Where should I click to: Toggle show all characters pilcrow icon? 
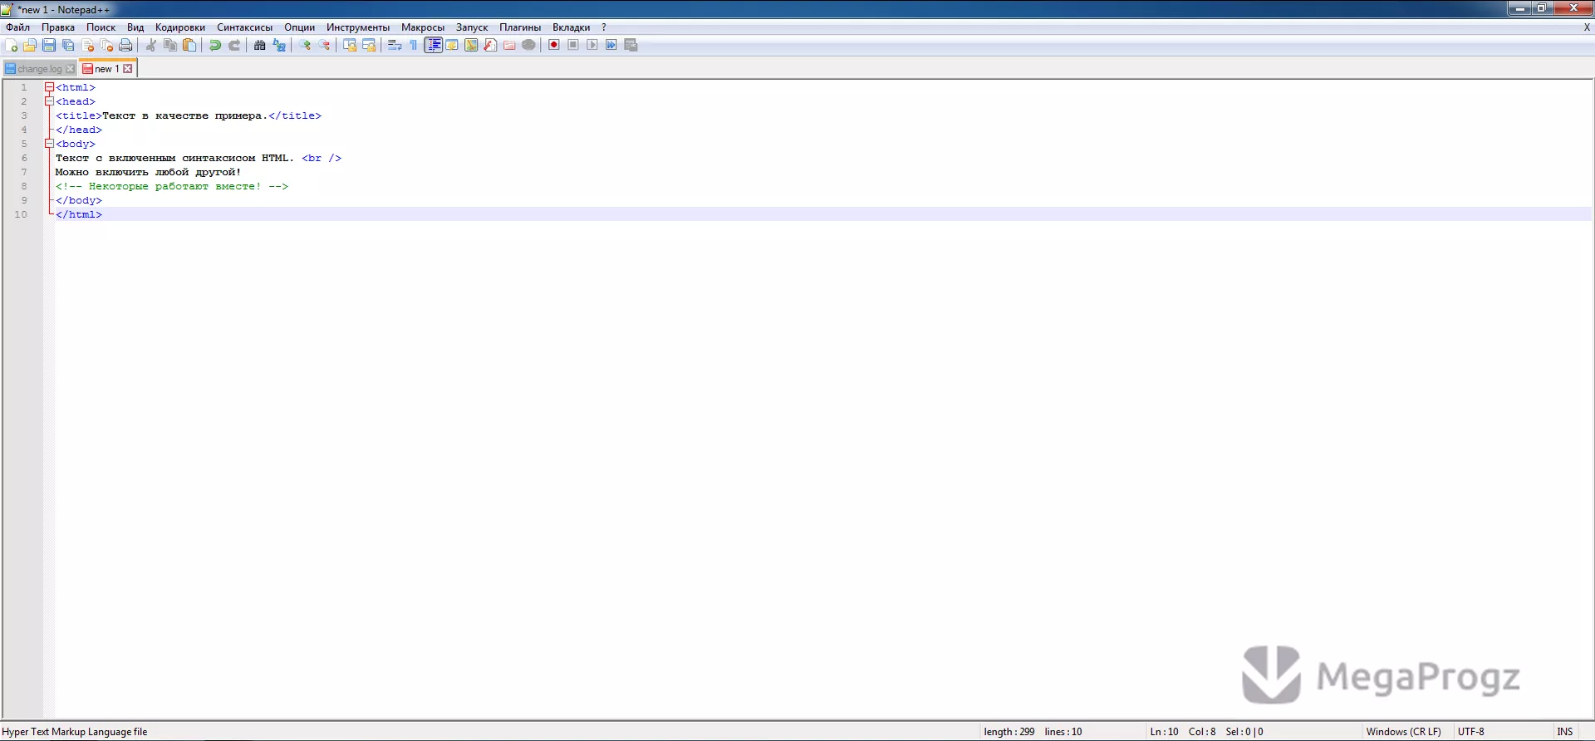coord(414,45)
